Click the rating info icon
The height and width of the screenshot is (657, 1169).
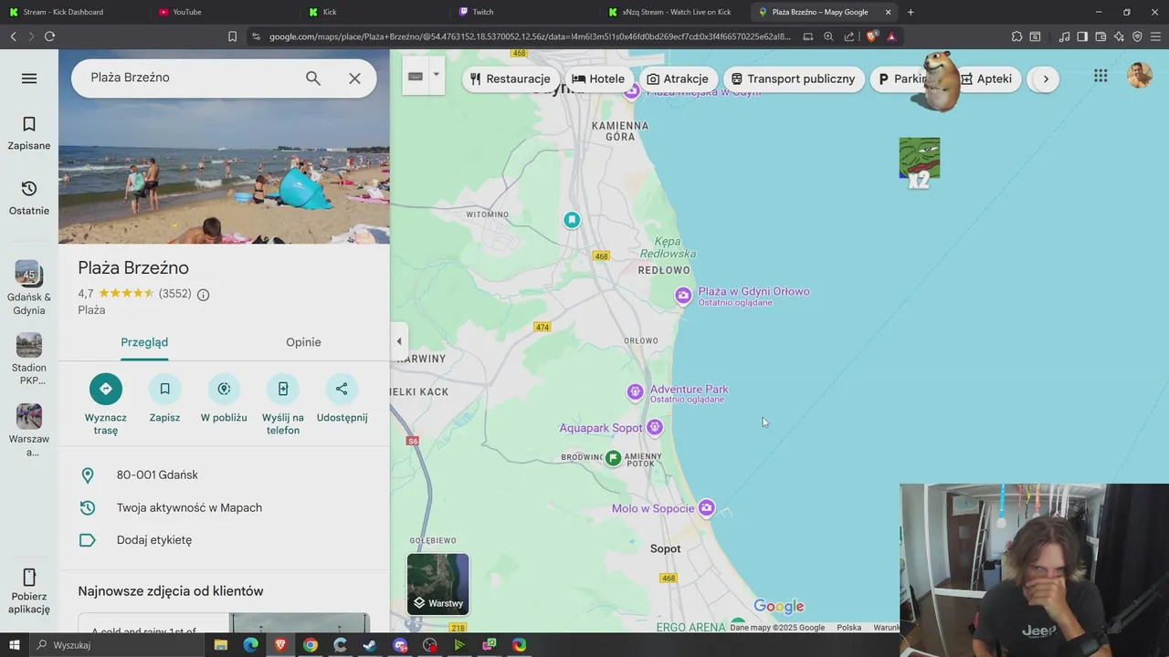point(204,295)
